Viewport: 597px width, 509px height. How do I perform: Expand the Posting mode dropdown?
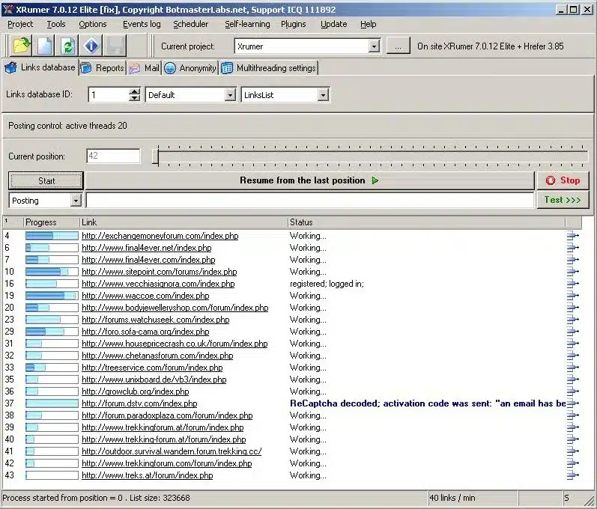[76, 201]
